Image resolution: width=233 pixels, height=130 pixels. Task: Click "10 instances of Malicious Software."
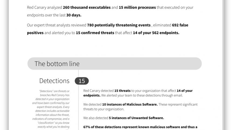[130, 104]
